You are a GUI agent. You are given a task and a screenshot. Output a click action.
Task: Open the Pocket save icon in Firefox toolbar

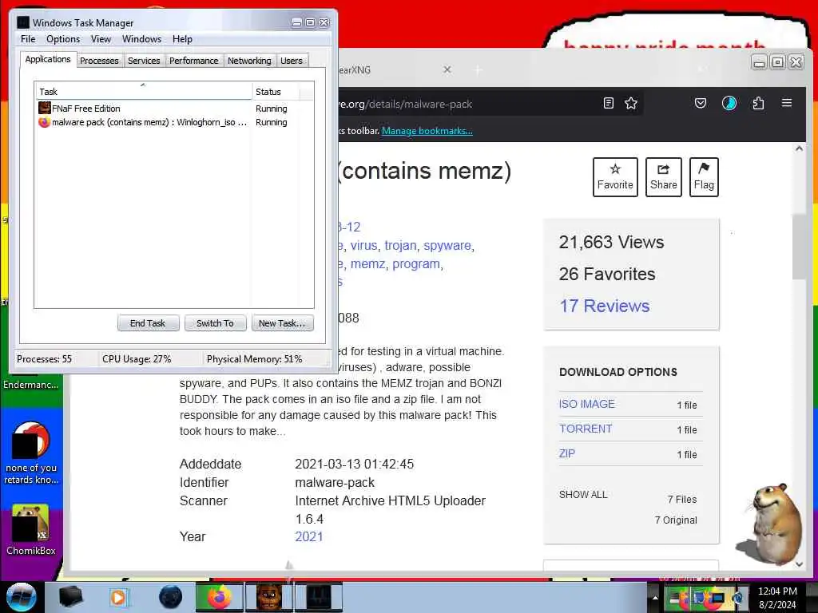pyautogui.click(x=701, y=103)
